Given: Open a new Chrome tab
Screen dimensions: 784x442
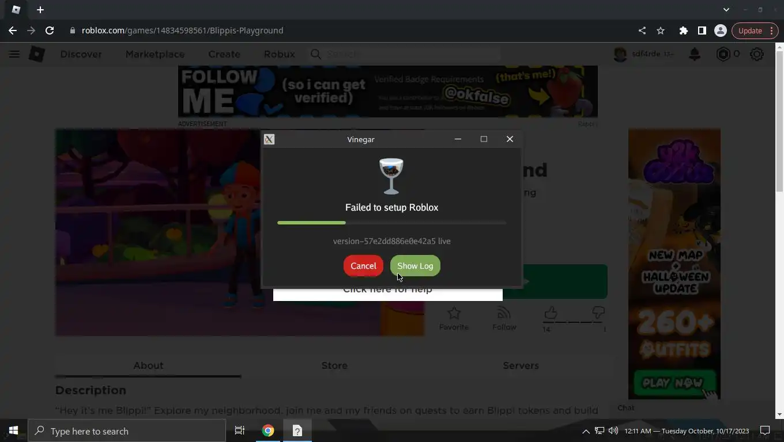Looking at the screenshot, I should [x=40, y=10].
